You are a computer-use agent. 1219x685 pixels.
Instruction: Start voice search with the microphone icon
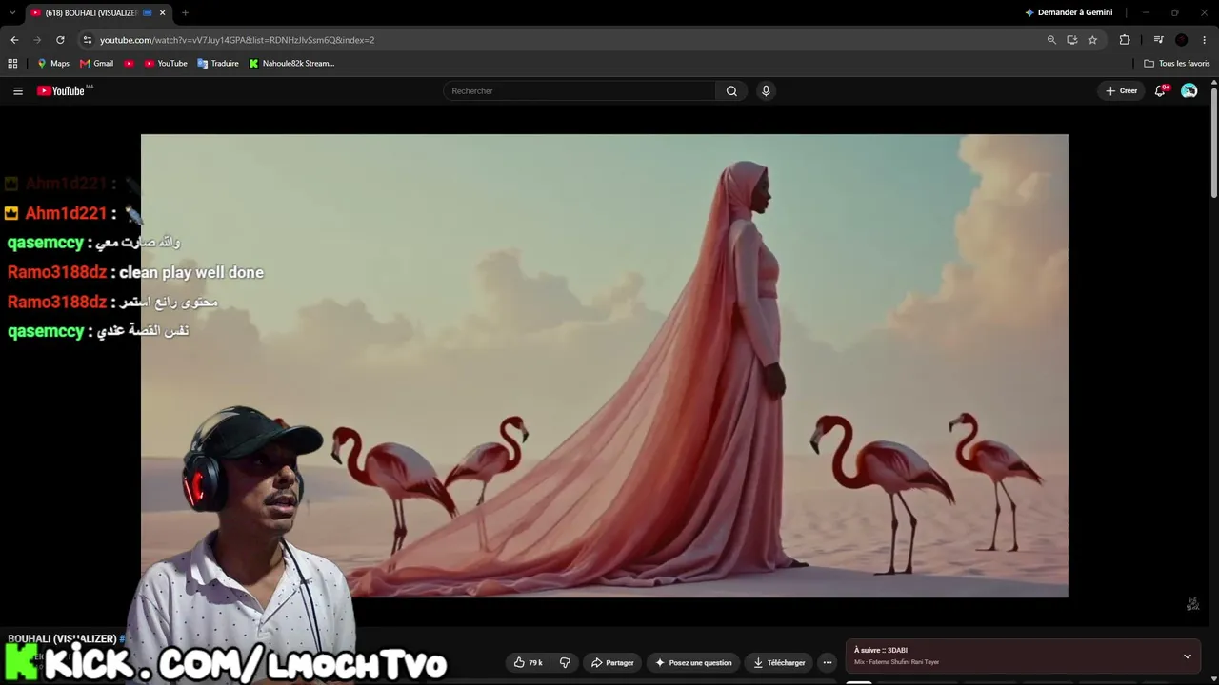[x=766, y=90]
